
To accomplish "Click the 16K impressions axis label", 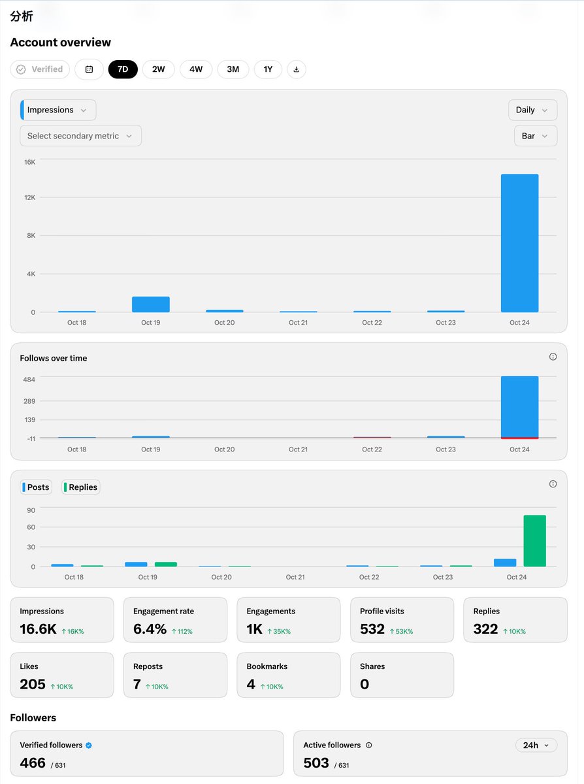I will click(x=30, y=161).
